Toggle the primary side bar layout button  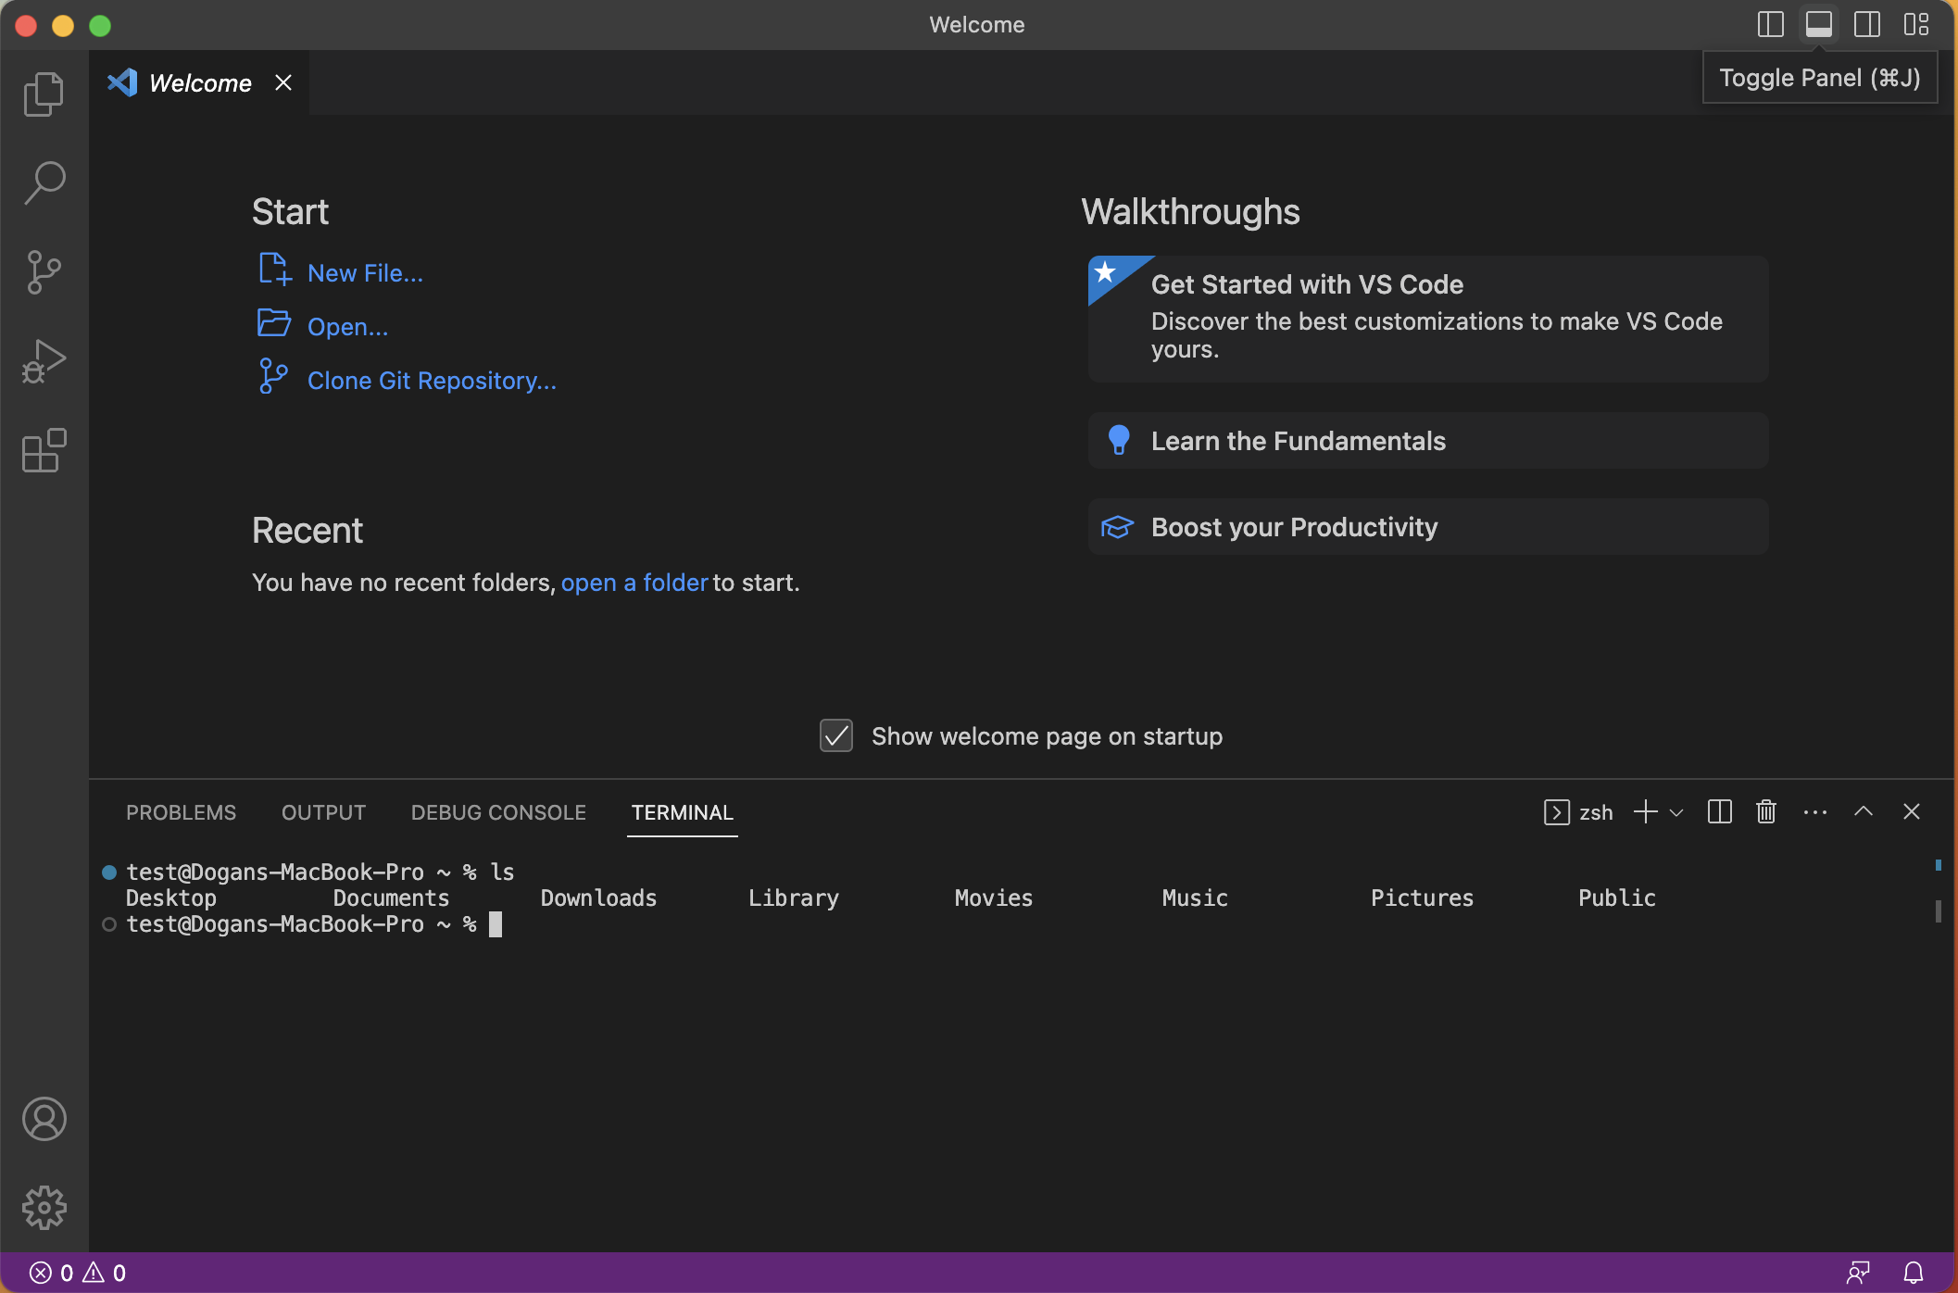point(1770,25)
